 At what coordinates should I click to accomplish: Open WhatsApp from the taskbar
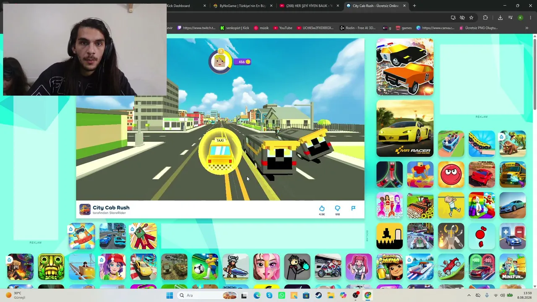pyautogui.click(x=282, y=295)
